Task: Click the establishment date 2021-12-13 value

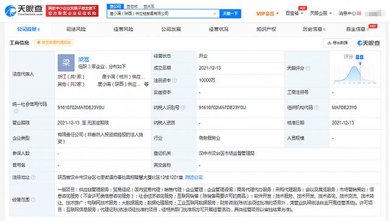Action: coord(210,68)
